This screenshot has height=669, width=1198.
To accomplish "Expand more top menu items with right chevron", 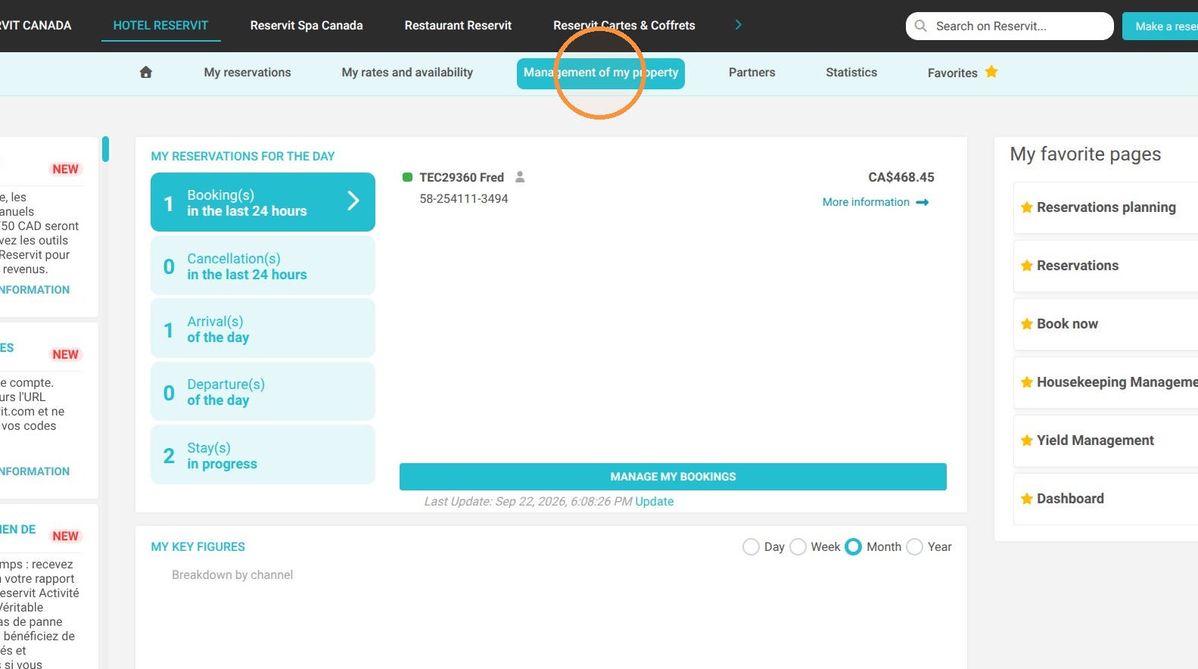I will [739, 25].
